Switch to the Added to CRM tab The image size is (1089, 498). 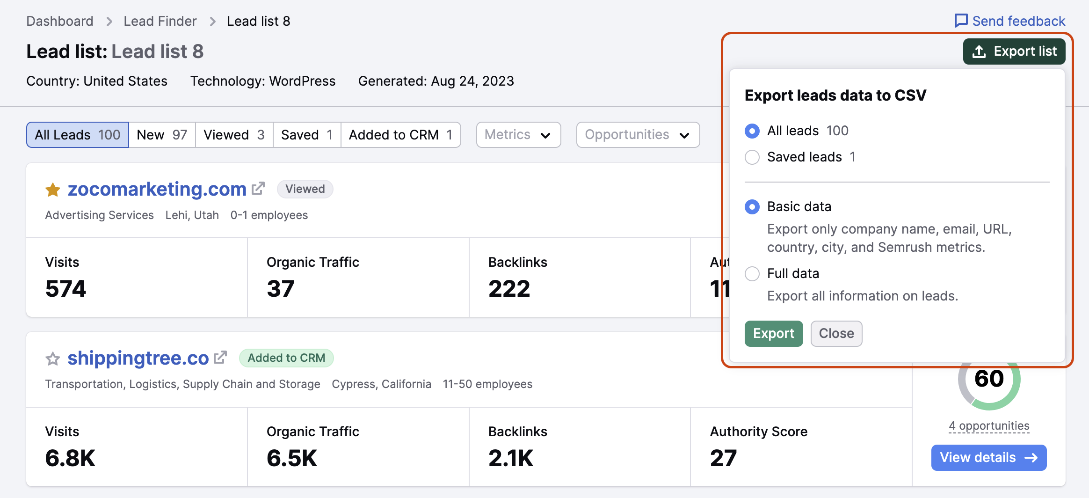click(x=400, y=135)
